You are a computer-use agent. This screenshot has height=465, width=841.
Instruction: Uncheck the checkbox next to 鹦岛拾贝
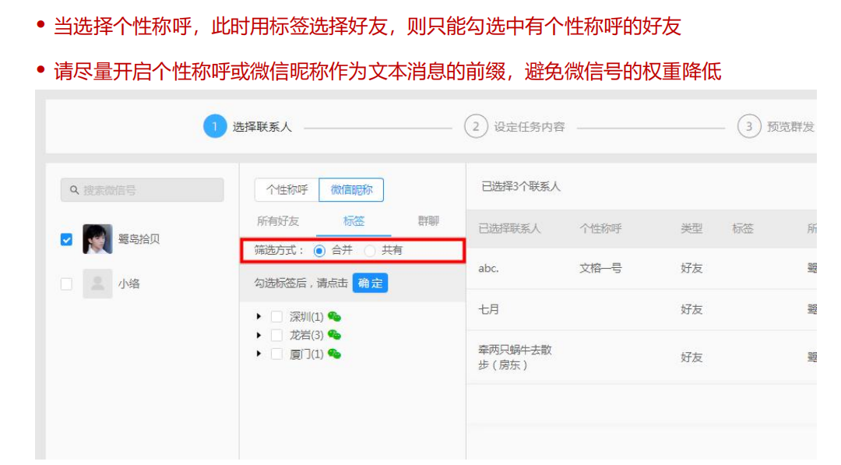tap(65, 238)
